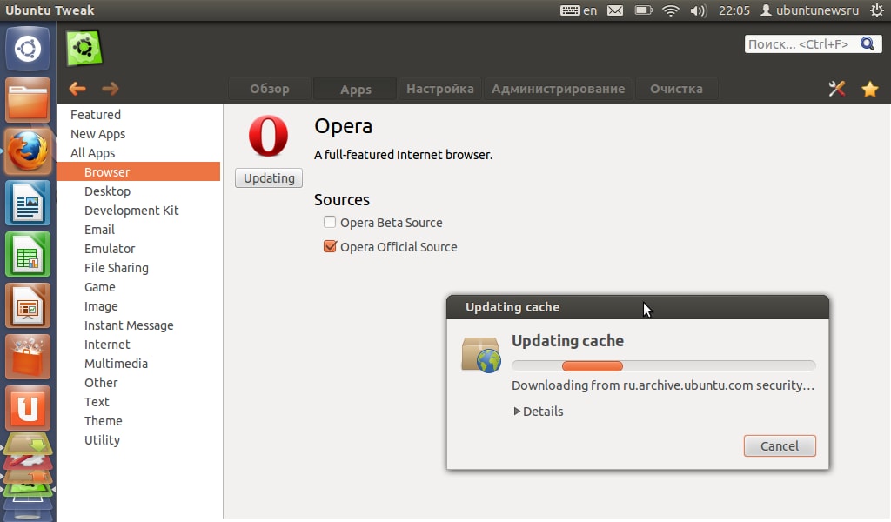
Task: Select the Text category
Action: pyautogui.click(x=138, y=402)
